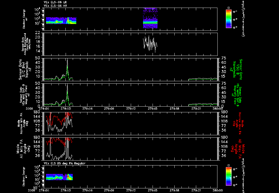Click the green 'VEx MAG3 SAF-B' axis label
Screen dimensions: 279x193
pyautogui.click(x=237, y=95)
